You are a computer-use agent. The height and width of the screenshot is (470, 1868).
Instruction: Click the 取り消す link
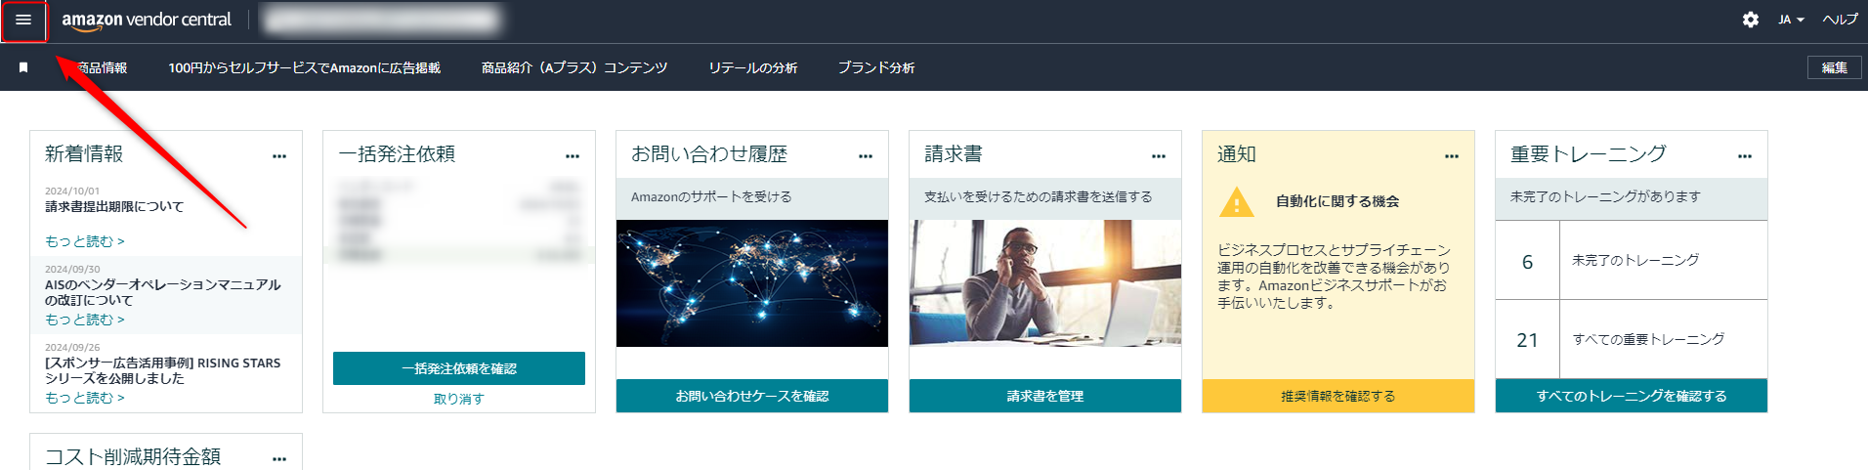[x=459, y=399]
